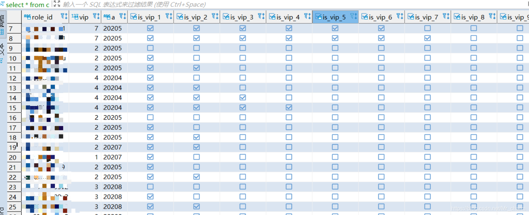Click the 123 numeric type icon of vip
The image size is (529, 215).
pos(75,16)
